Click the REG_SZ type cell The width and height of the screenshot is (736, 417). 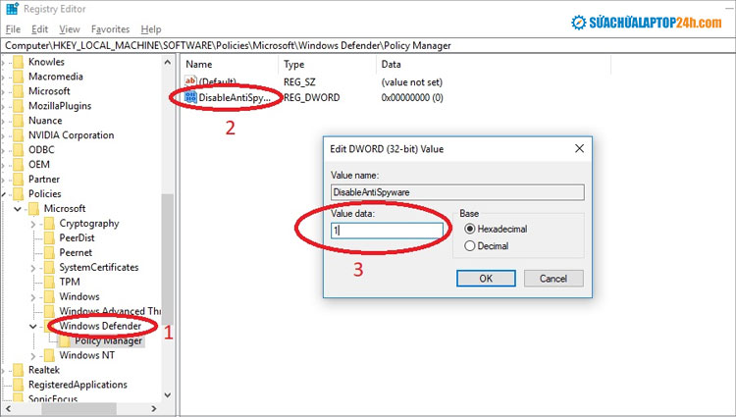[x=299, y=82]
